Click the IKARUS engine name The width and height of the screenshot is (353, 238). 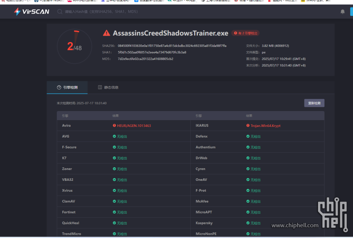(x=202, y=125)
